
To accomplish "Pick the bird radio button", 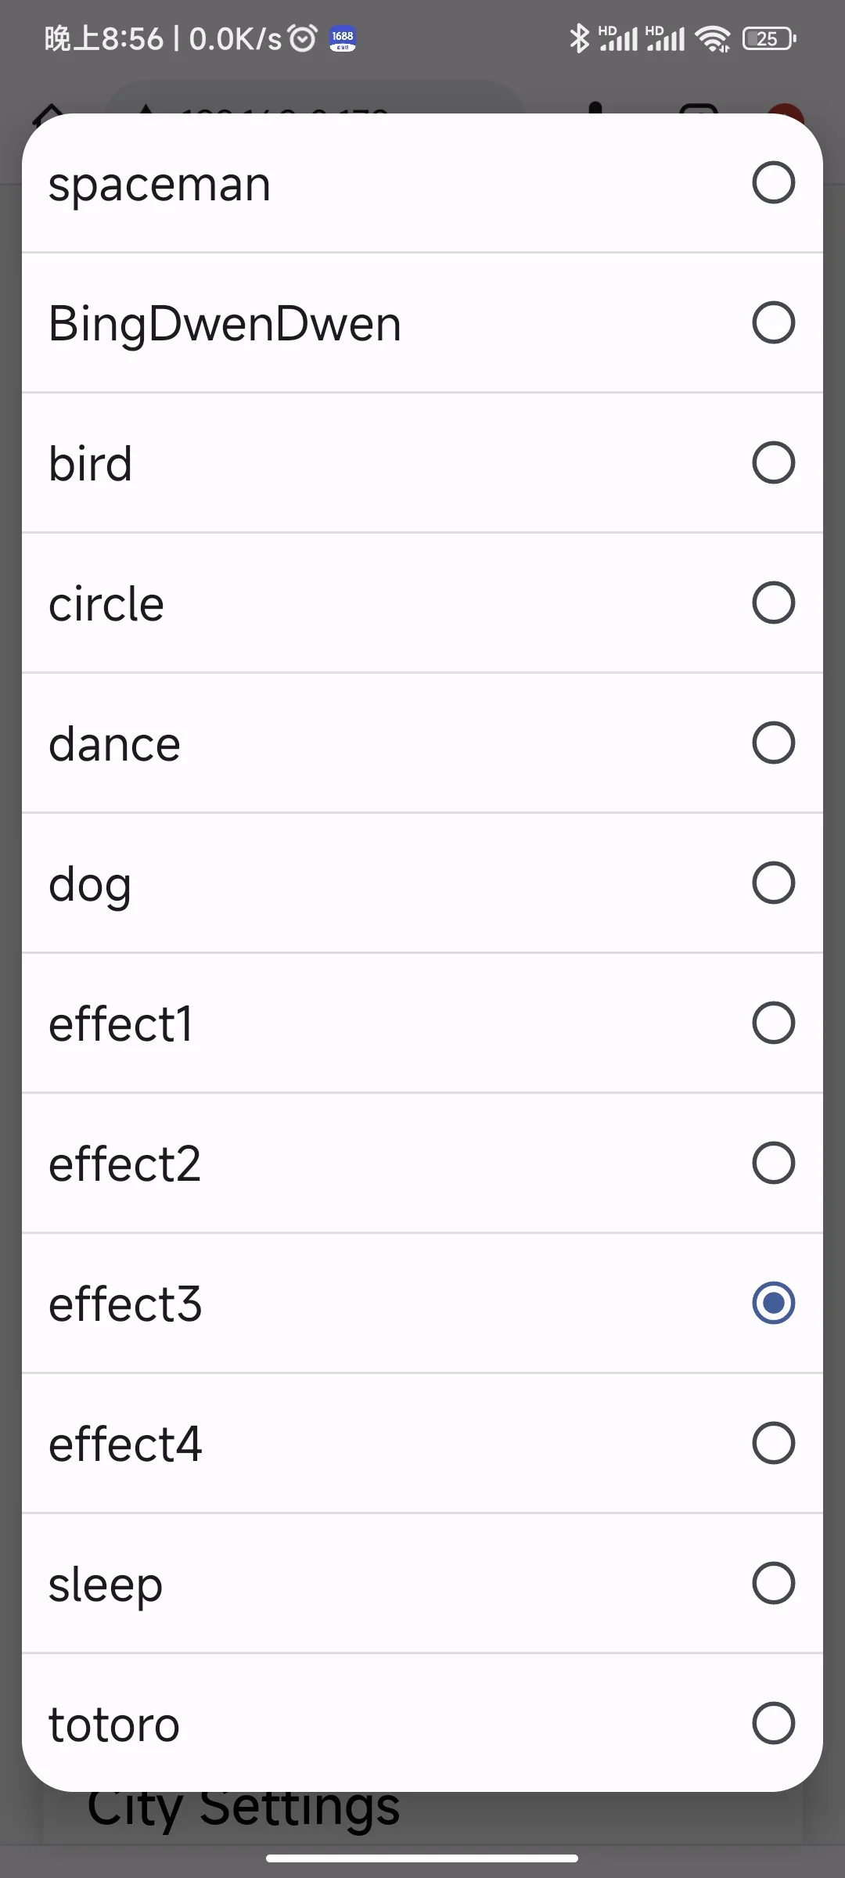I will click(x=773, y=462).
